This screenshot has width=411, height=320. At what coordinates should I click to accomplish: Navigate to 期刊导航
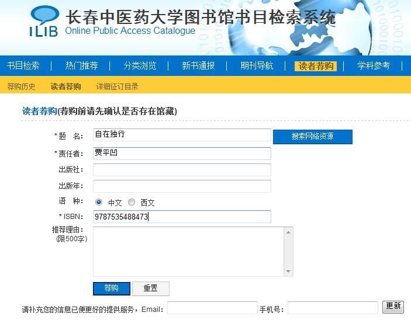pos(257,65)
